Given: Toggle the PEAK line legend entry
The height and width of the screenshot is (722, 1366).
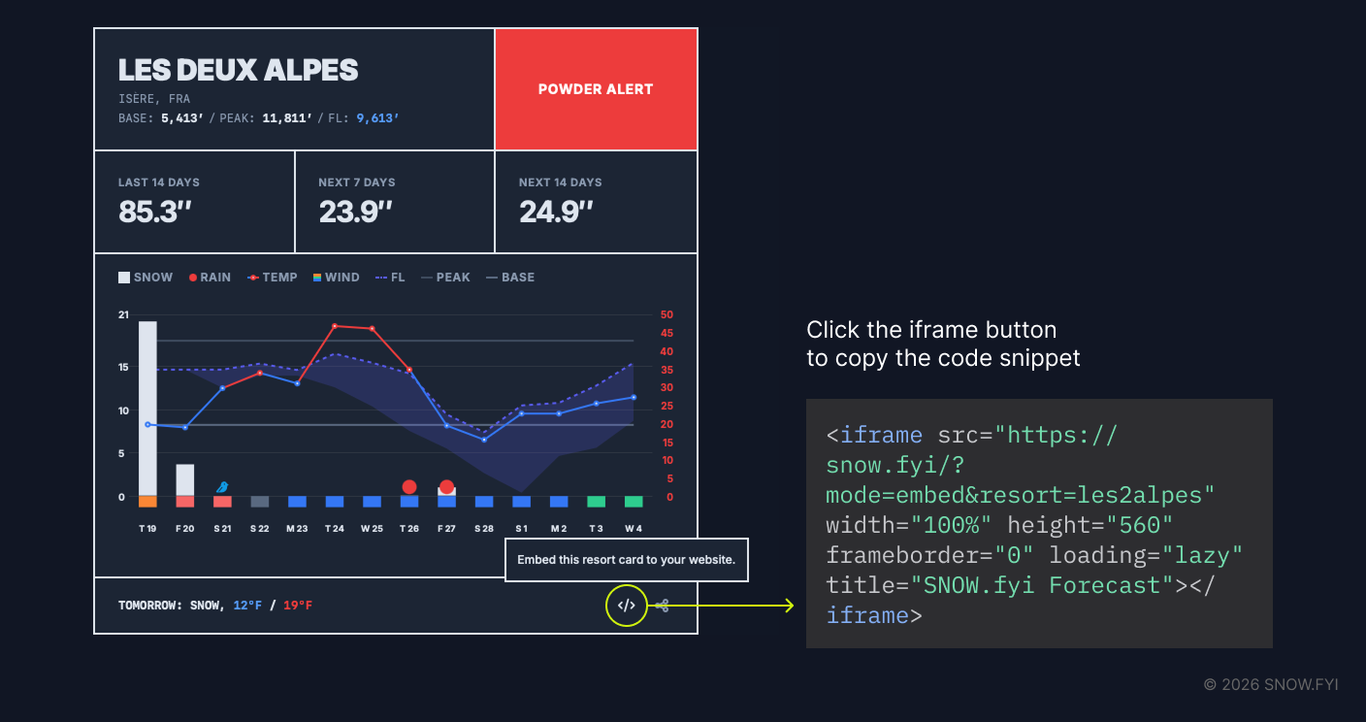Looking at the screenshot, I should coord(445,278).
